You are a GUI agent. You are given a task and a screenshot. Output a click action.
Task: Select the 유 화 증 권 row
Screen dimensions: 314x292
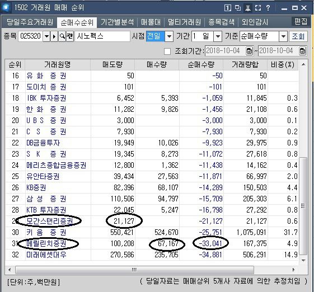click(152, 76)
